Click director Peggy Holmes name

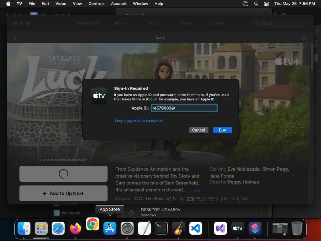[x=243, y=182]
